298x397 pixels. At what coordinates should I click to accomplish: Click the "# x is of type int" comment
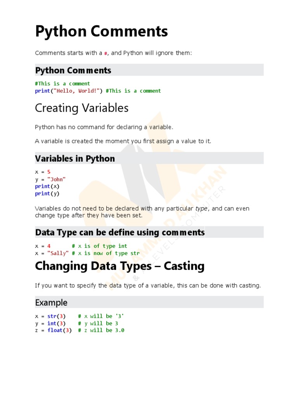pos(100,246)
